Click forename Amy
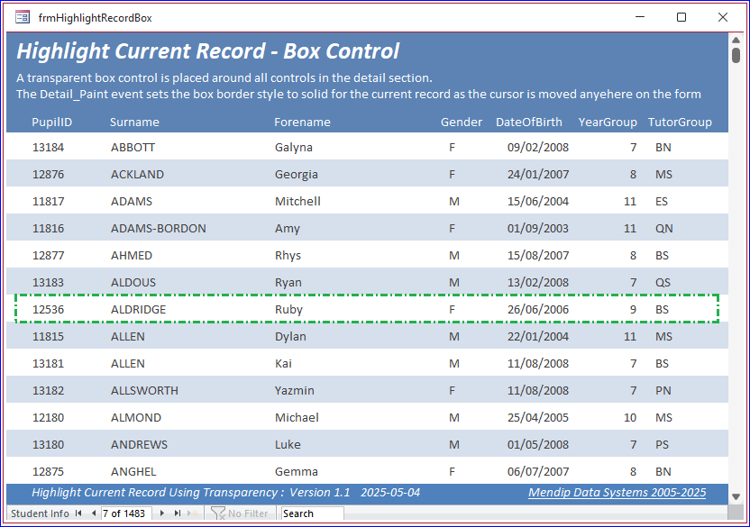The height and width of the screenshot is (527, 750). tap(288, 228)
